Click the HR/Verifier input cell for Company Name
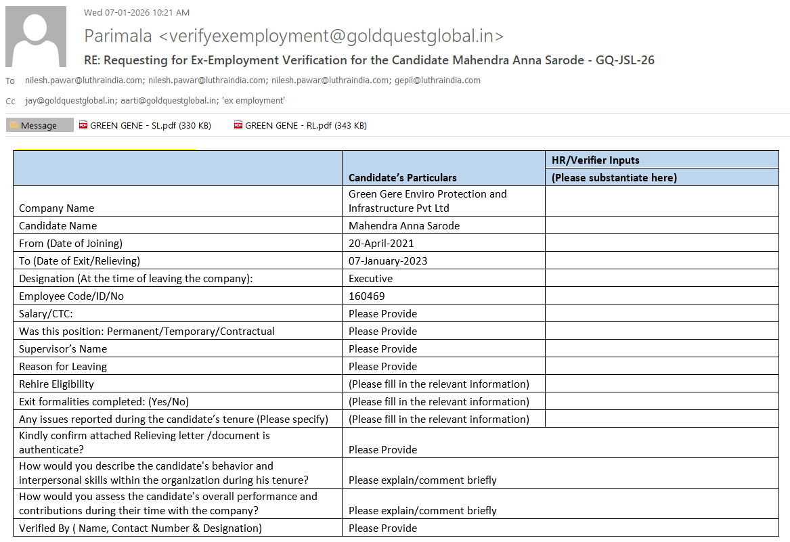This screenshot has width=790, height=542. click(x=661, y=201)
